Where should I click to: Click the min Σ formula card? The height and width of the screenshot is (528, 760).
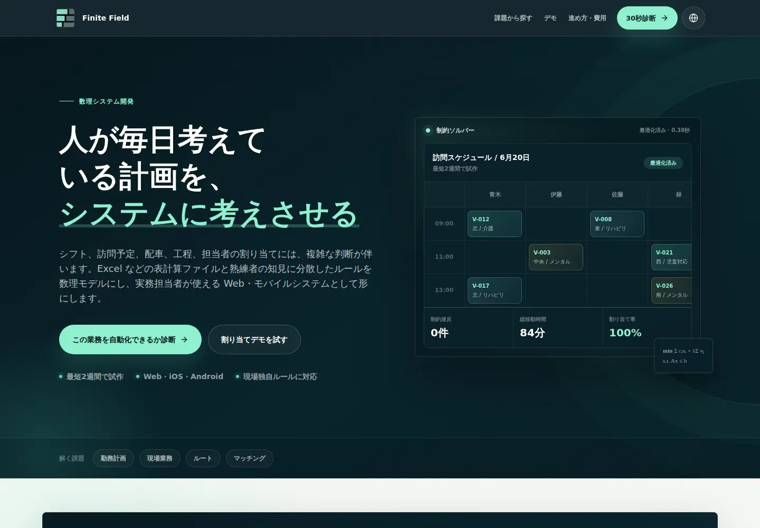pyautogui.click(x=683, y=356)
